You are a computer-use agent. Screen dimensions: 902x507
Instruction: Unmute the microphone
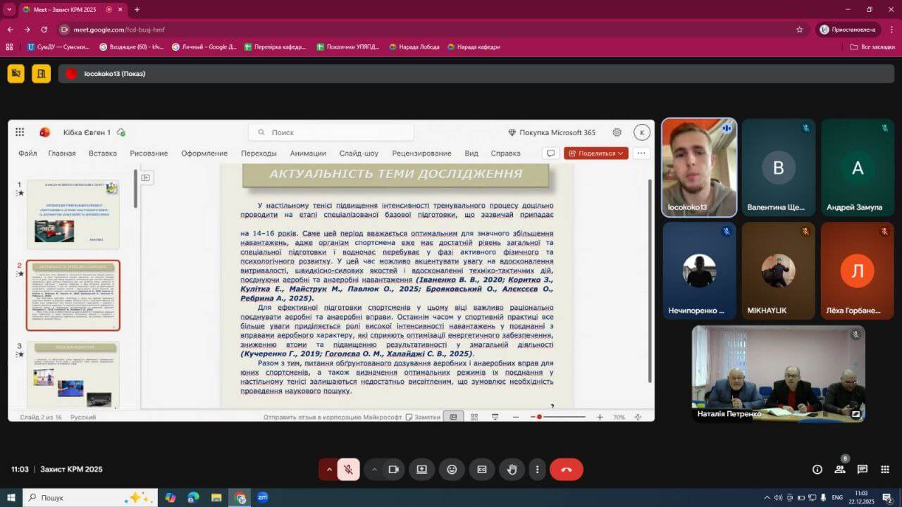pyautogui.click(x=348, y=470)
